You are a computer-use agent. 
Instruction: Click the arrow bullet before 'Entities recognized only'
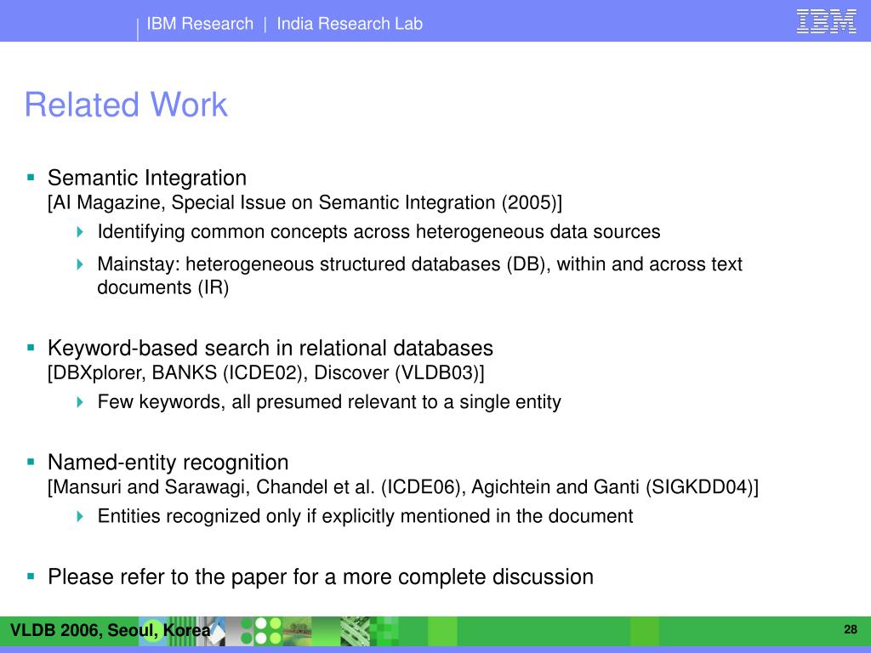coord(80,516)
